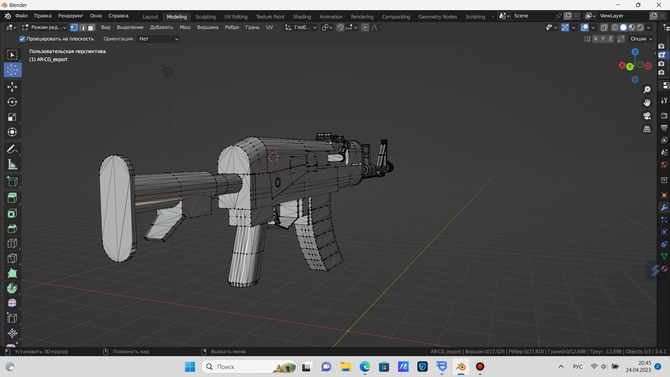Click the zoom magnifier viewport icon
Image resolution: width=670 pixels, height=377 pixels.
pos(647,90)
